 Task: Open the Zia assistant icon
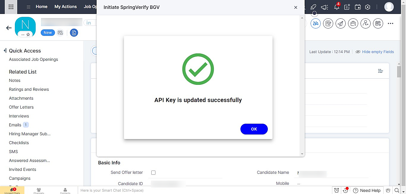tap(315, 23)
